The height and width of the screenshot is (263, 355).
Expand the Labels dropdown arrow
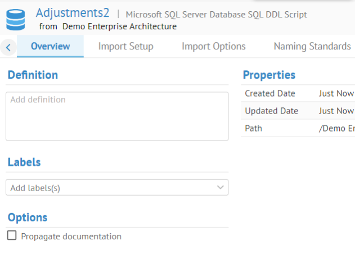pyautogui.click(x=220, y=188)
